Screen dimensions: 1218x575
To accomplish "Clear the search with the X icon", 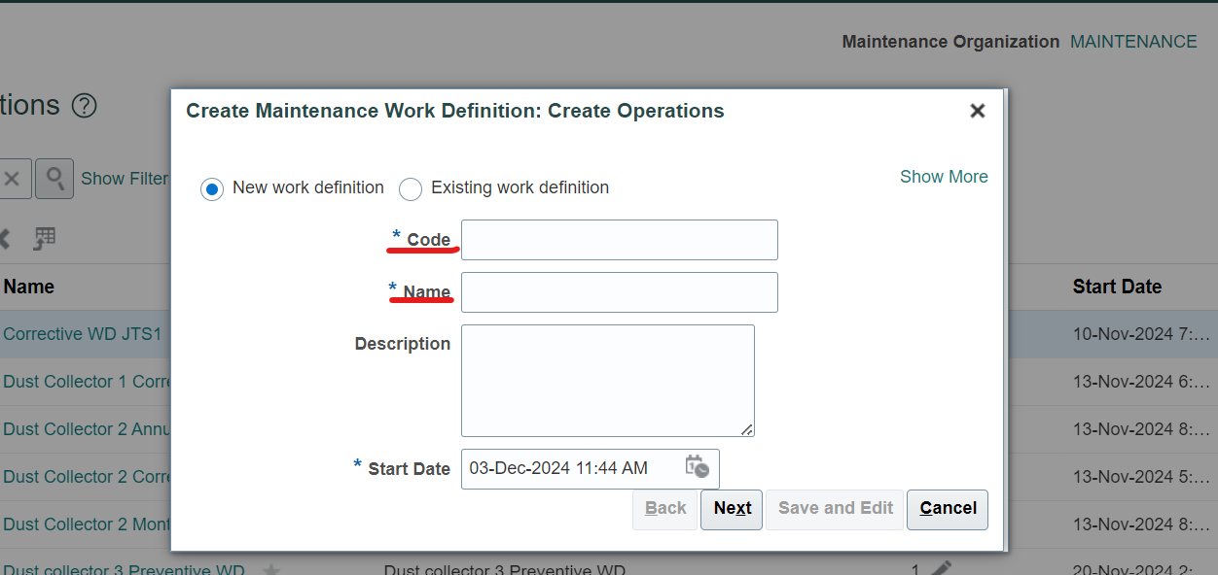I will [x=15, y=178].
